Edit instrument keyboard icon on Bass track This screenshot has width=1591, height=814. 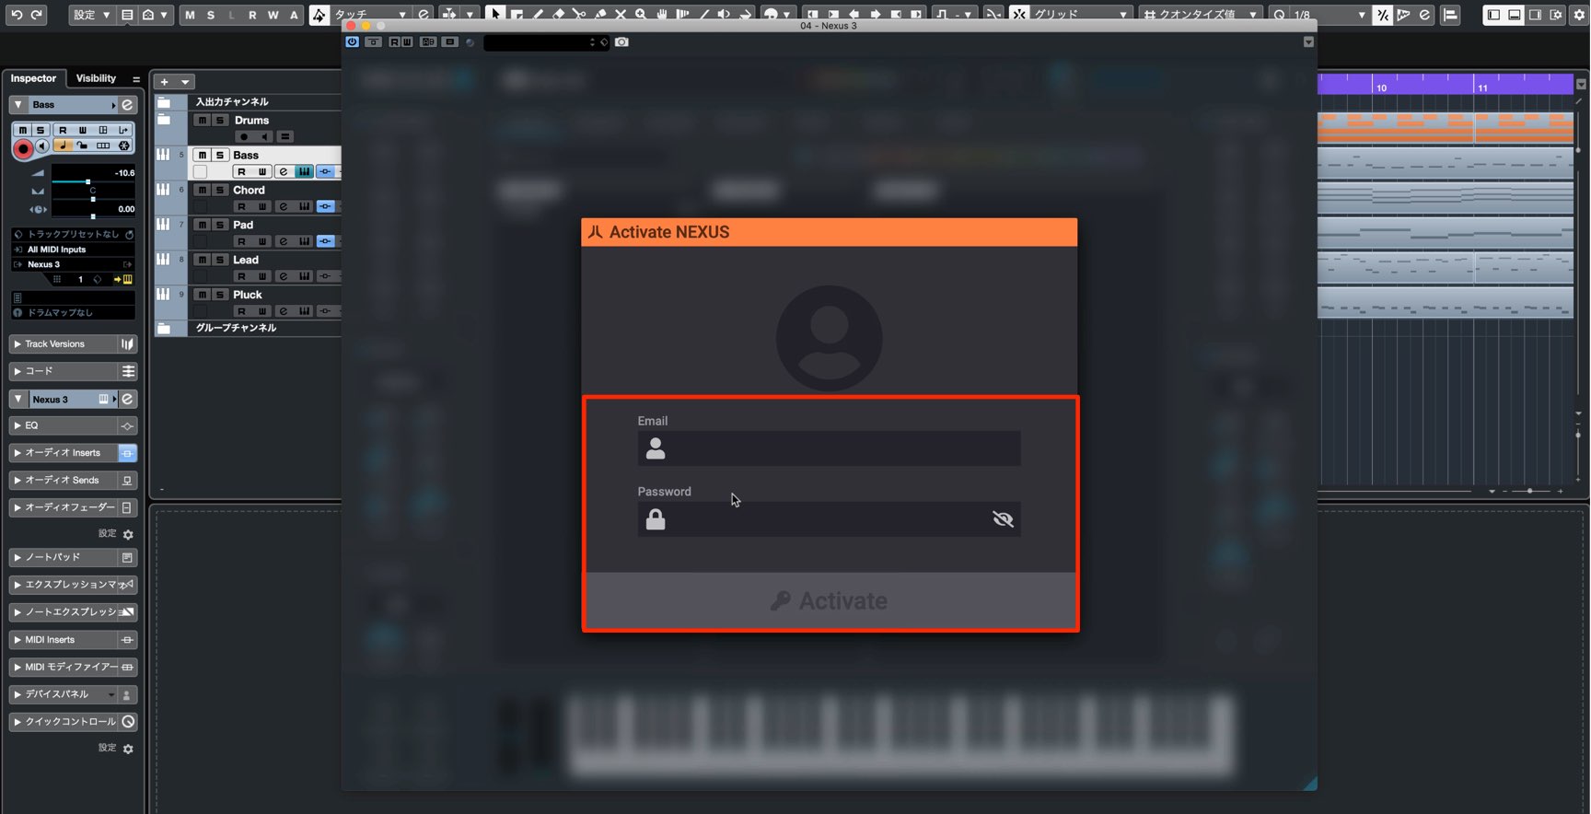(x=304, y=172)
